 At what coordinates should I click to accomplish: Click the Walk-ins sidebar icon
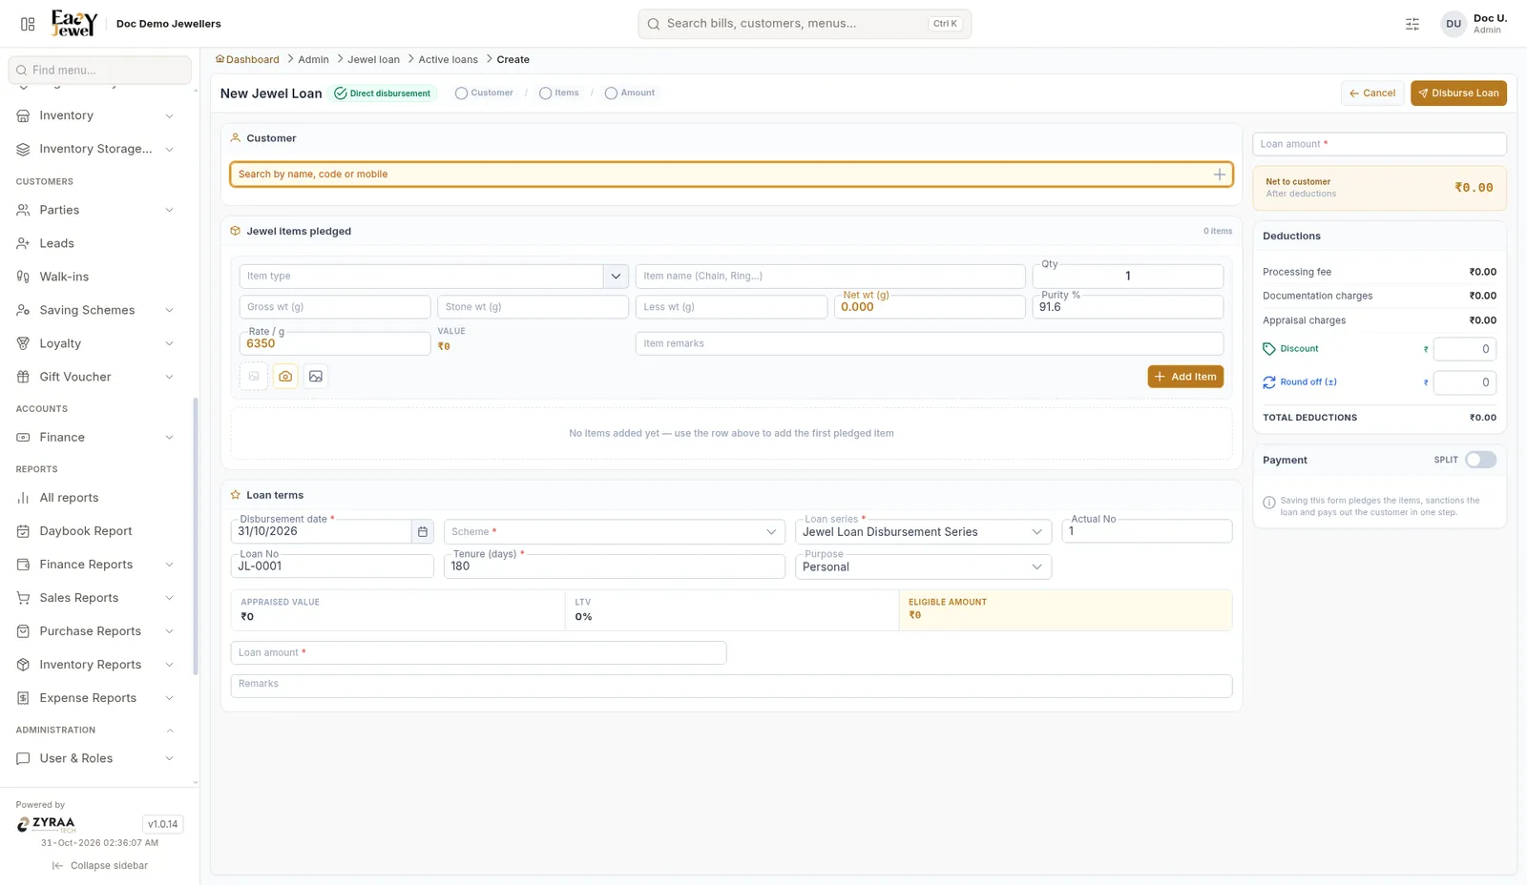coord(23,277)
